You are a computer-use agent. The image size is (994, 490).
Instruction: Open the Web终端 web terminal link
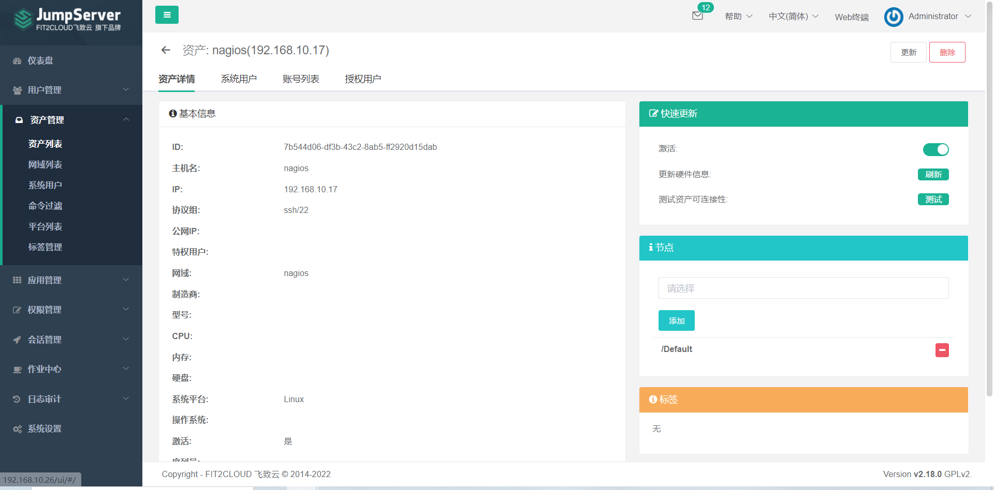pyautogui.click(x=852, y=17)
